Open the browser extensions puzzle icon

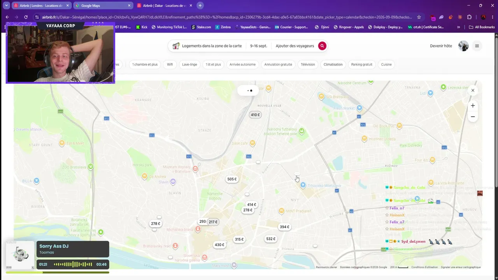click(469, 17)
